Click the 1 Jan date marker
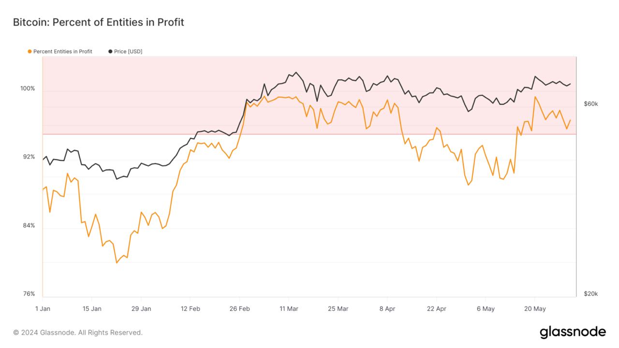 [43, 308]
